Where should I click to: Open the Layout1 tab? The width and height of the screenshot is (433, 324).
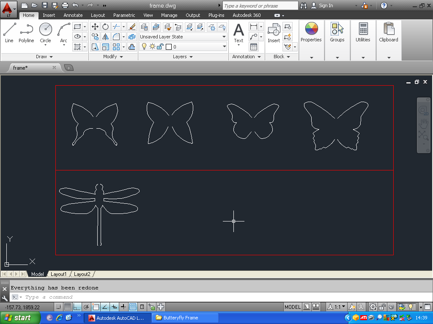click(x=58, y=274)
